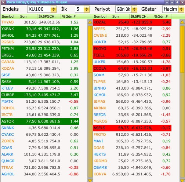185x182 pixels.
Task: Select the QUAGR symbol
Action: click(x=8, y=161)
